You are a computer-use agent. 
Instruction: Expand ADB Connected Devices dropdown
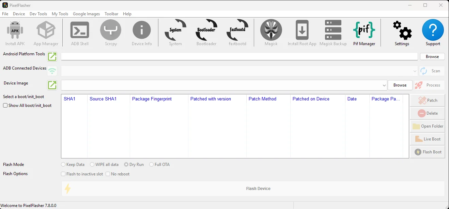pyautogui.click(x=415, y=71)
